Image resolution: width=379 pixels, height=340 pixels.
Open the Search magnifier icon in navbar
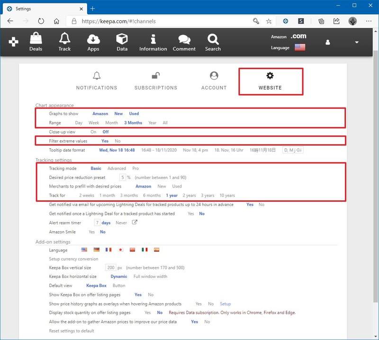click(x=213, y=39)
